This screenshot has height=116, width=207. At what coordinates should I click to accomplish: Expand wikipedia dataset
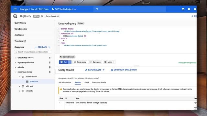click(19, 91)
